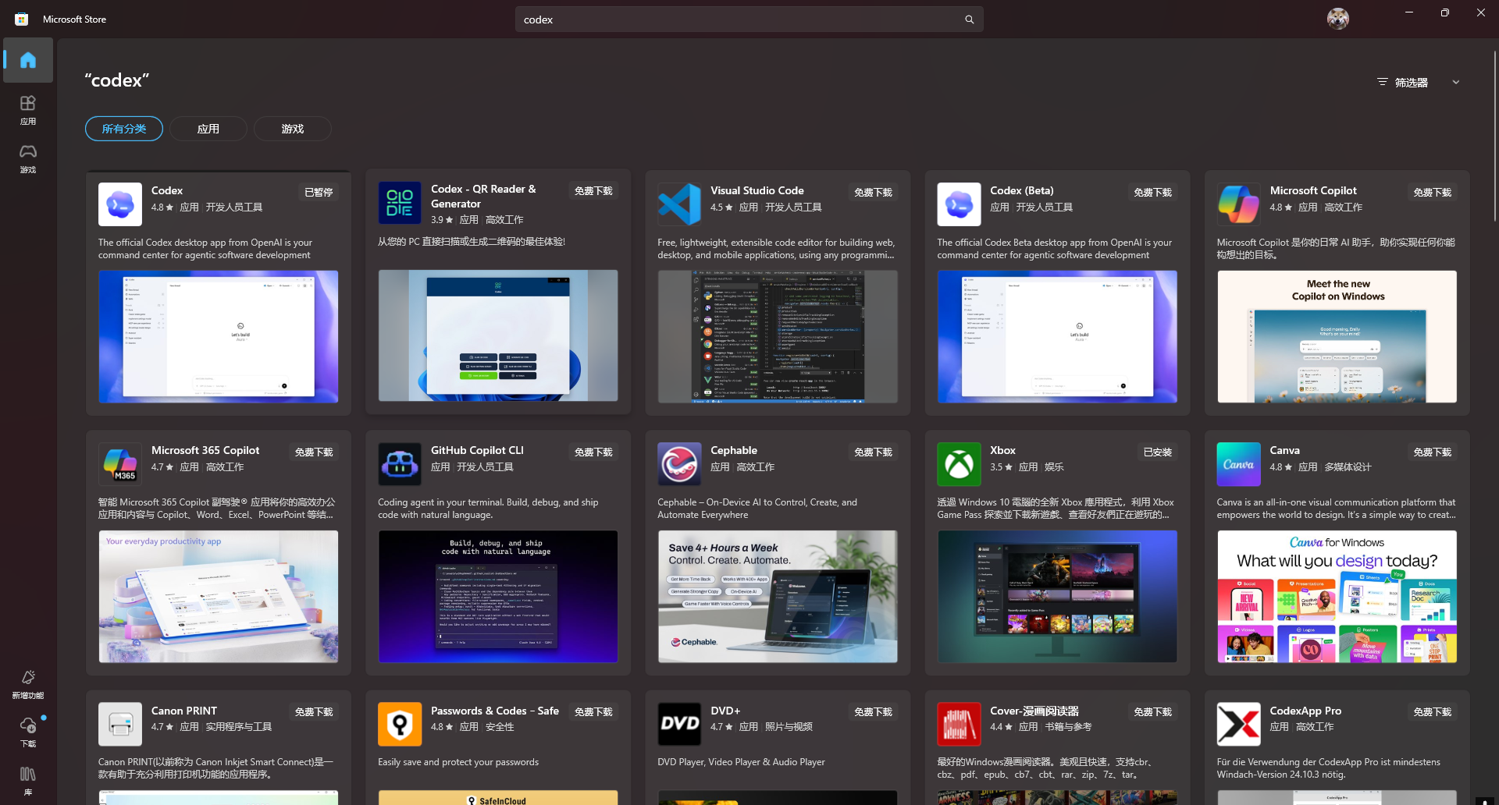The width and height of the screenshot is (1499, 805).
Task: Expand the 筛选器 filter chevron
Action: 1455,83
